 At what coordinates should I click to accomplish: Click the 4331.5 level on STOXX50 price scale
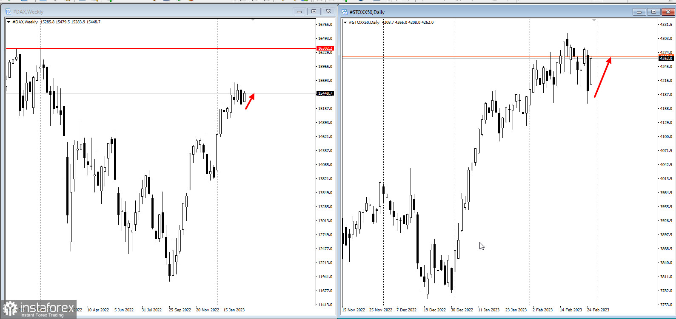click(666, 25)
